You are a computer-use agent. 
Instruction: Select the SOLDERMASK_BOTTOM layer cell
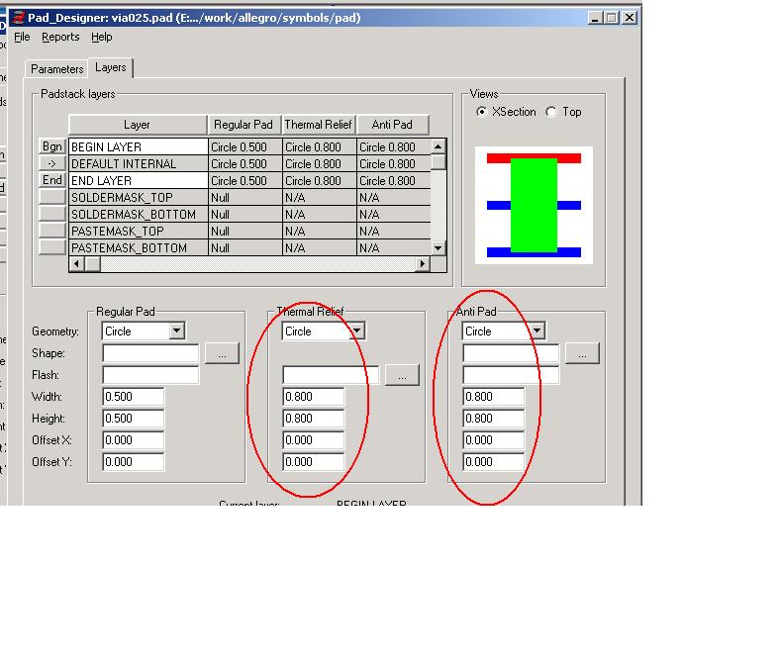tap(139, 215)
